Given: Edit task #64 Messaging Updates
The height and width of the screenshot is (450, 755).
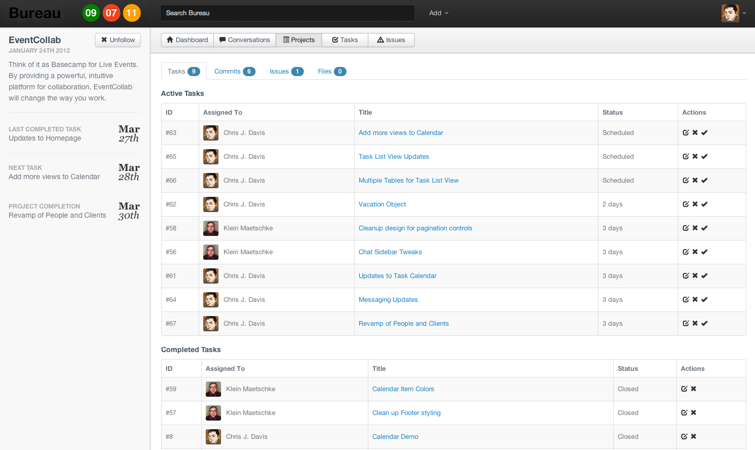Looking at the screenshot, I should click(686, 300).
